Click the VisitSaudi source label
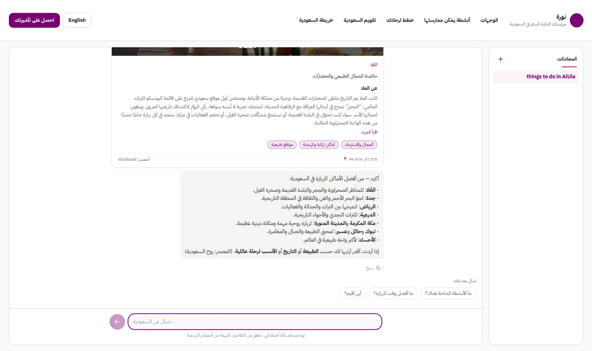Image resolution: width=592 pixels, height=351 pixels. [x=134, y=160]
